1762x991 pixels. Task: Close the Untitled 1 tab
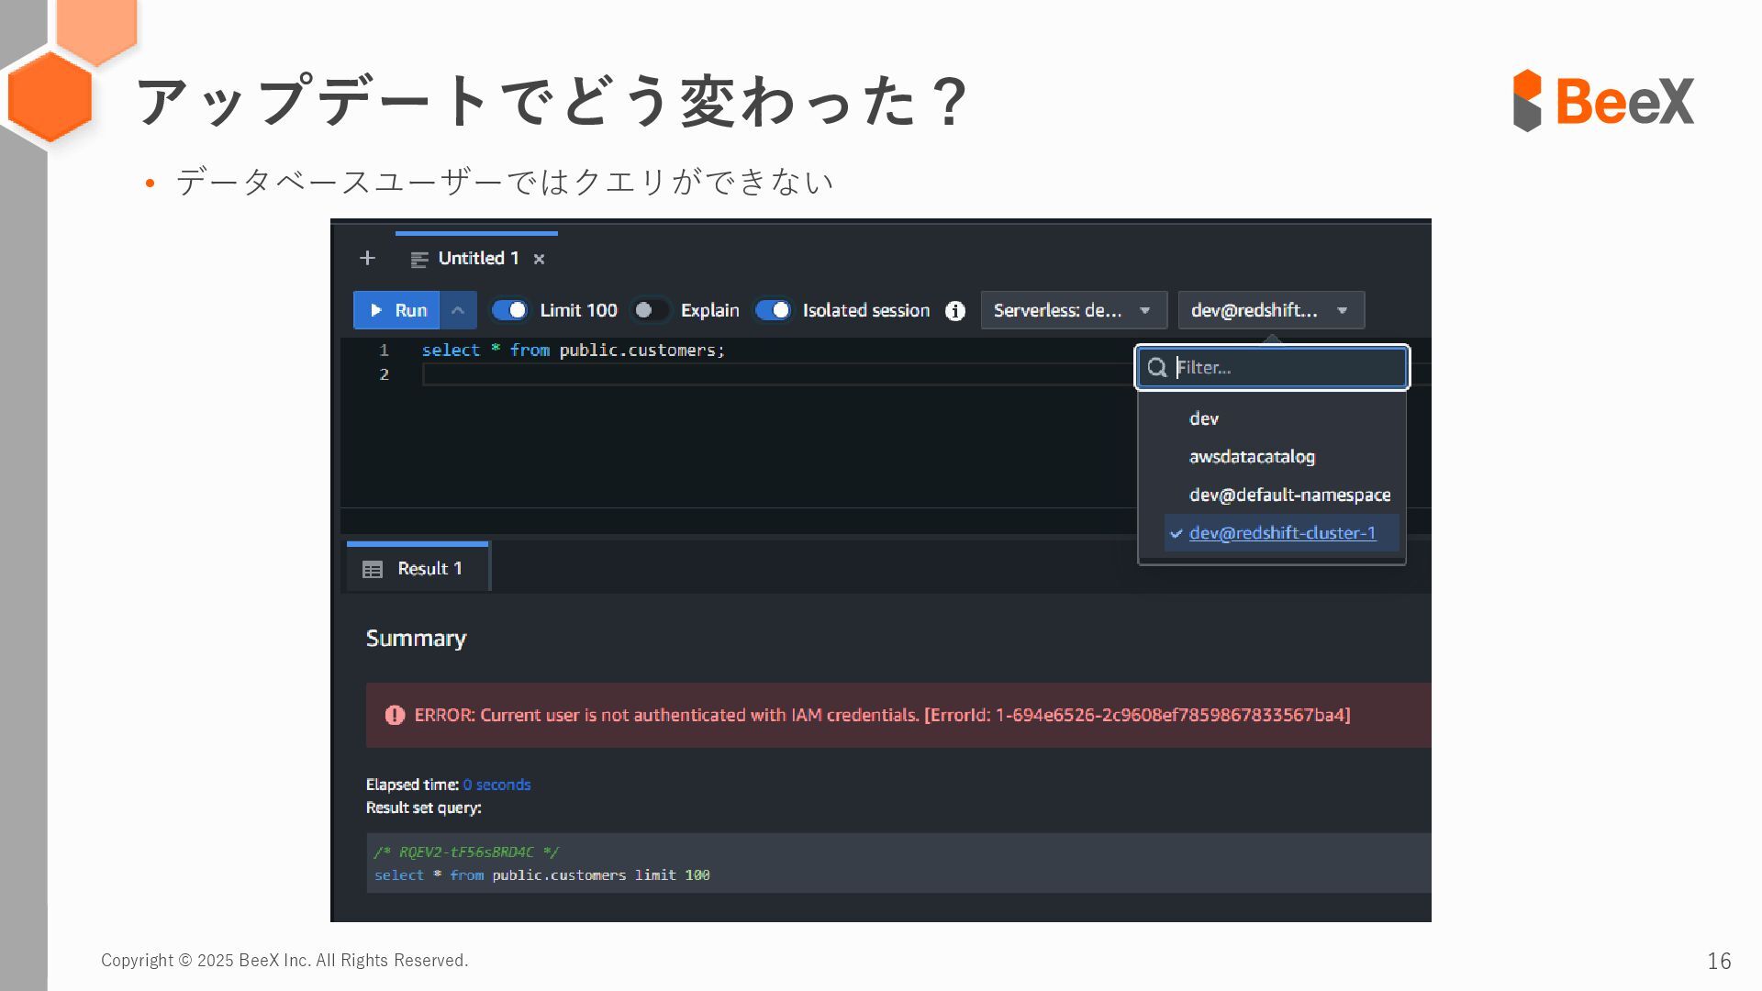point(540,260)
